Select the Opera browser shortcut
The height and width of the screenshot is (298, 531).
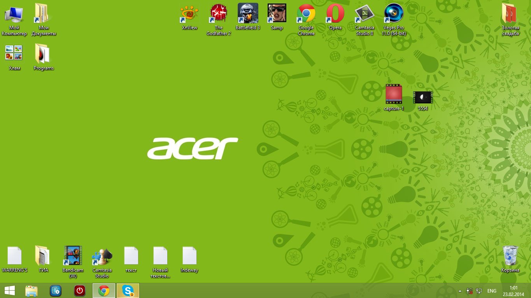[335, 17]
